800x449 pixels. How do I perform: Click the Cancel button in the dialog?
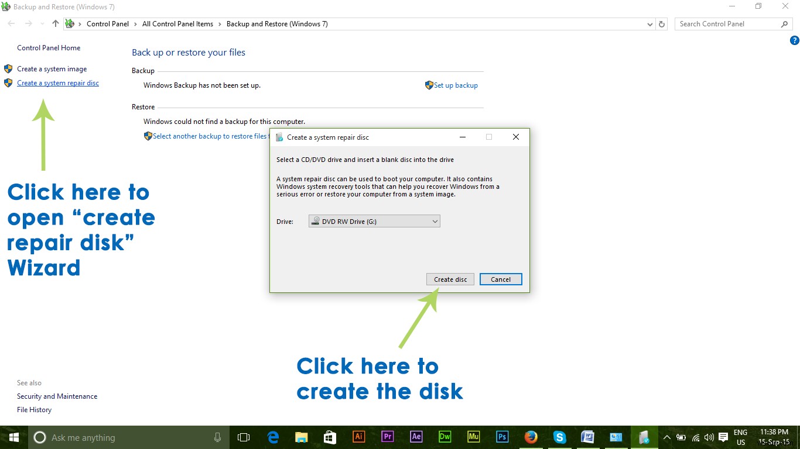pyautogui.click(x=501, y=279)
